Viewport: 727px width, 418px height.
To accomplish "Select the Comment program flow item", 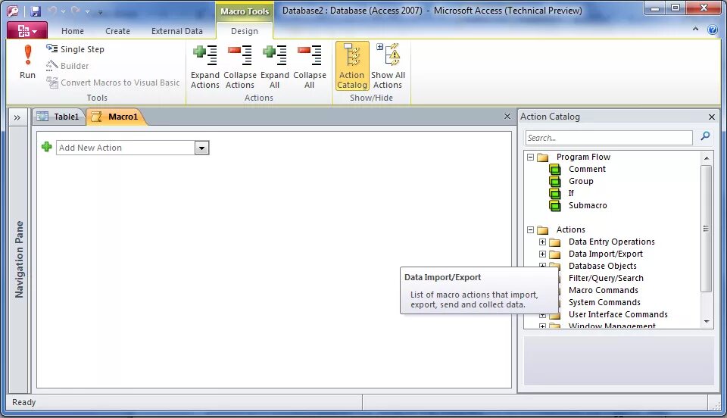I will 587,169.
